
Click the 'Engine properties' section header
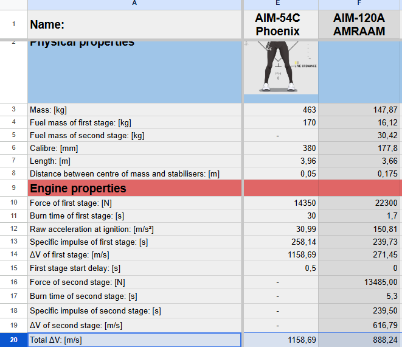click(134, 188)
